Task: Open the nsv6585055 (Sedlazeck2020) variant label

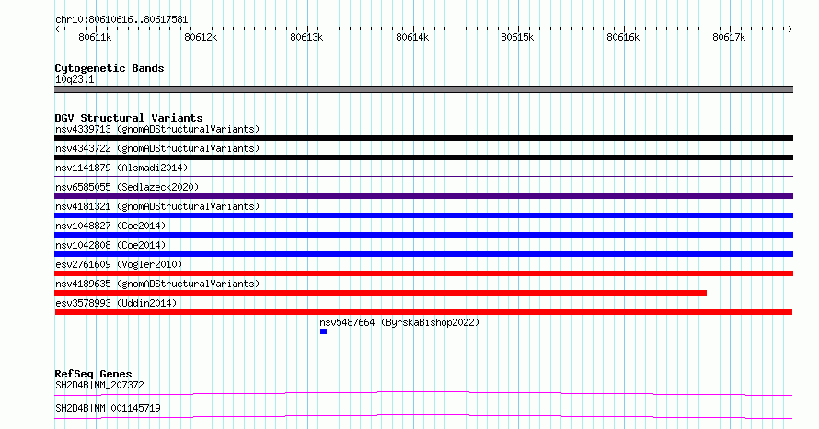Action: click(x=127, y=187)
